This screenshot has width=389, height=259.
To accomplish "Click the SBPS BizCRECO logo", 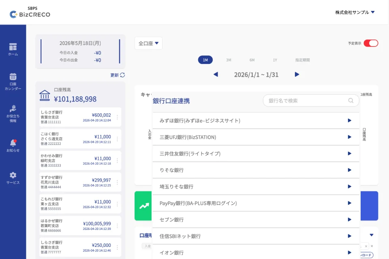I will 30,13.
